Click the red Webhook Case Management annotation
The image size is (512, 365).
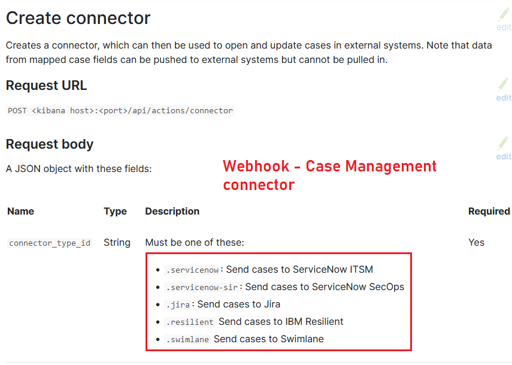tap(329, 175)
